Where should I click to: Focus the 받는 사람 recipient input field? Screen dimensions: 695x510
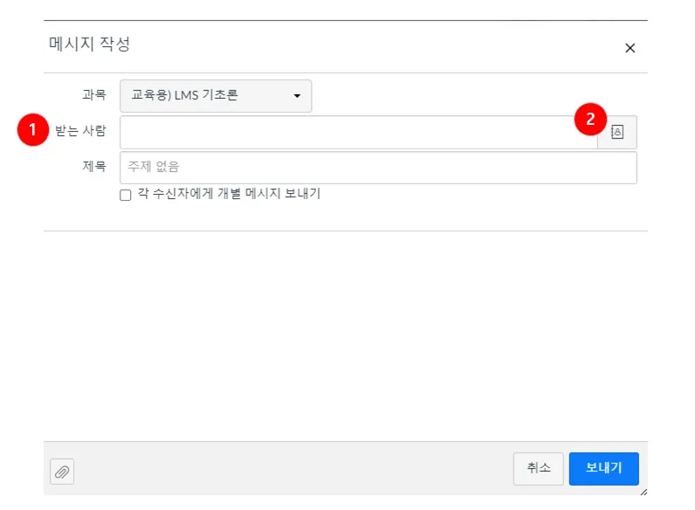358,133
